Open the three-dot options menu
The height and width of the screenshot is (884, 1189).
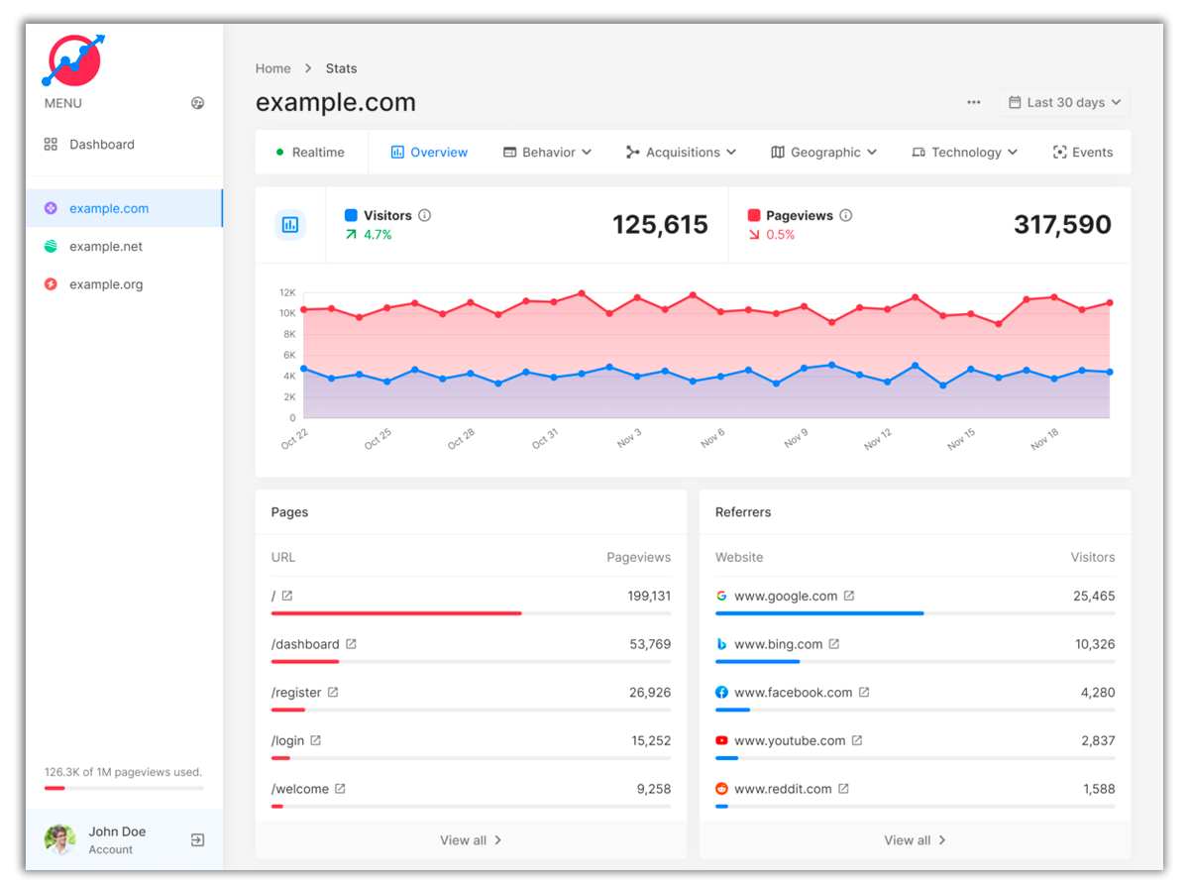pyautogui.click(x=974, y=102)
